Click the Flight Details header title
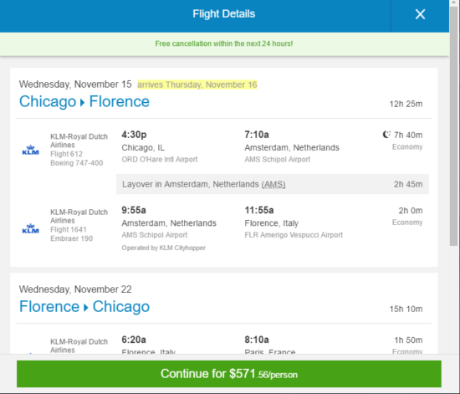Screen dimensions: 460x394 click(x=224, y=13)
